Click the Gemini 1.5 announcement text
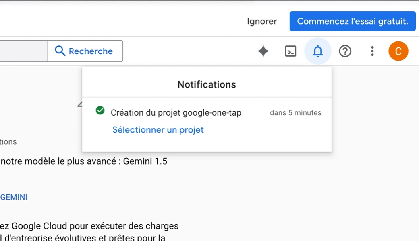This screenshot has width=419, height=241. click(84, 161)
